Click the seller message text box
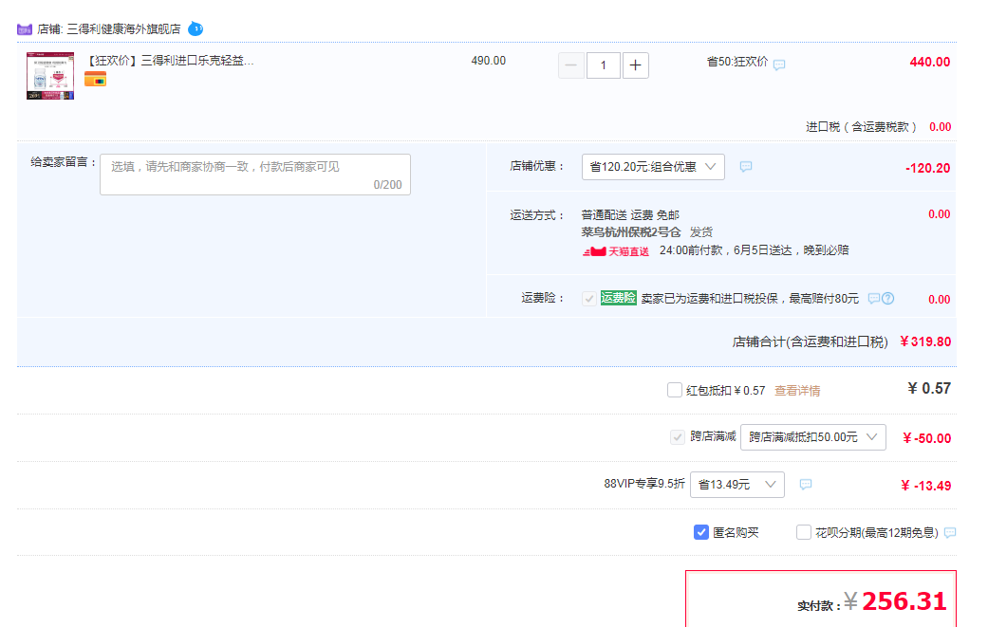988x627 pixels. tap(255, 175)
